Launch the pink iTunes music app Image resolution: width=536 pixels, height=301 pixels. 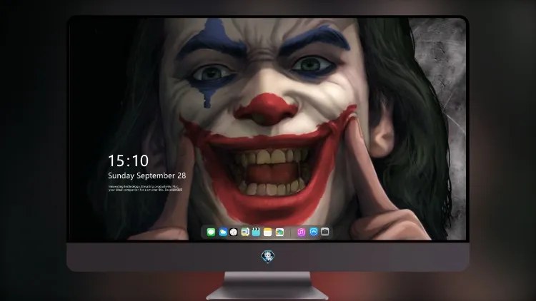click(x=301, y=233)
